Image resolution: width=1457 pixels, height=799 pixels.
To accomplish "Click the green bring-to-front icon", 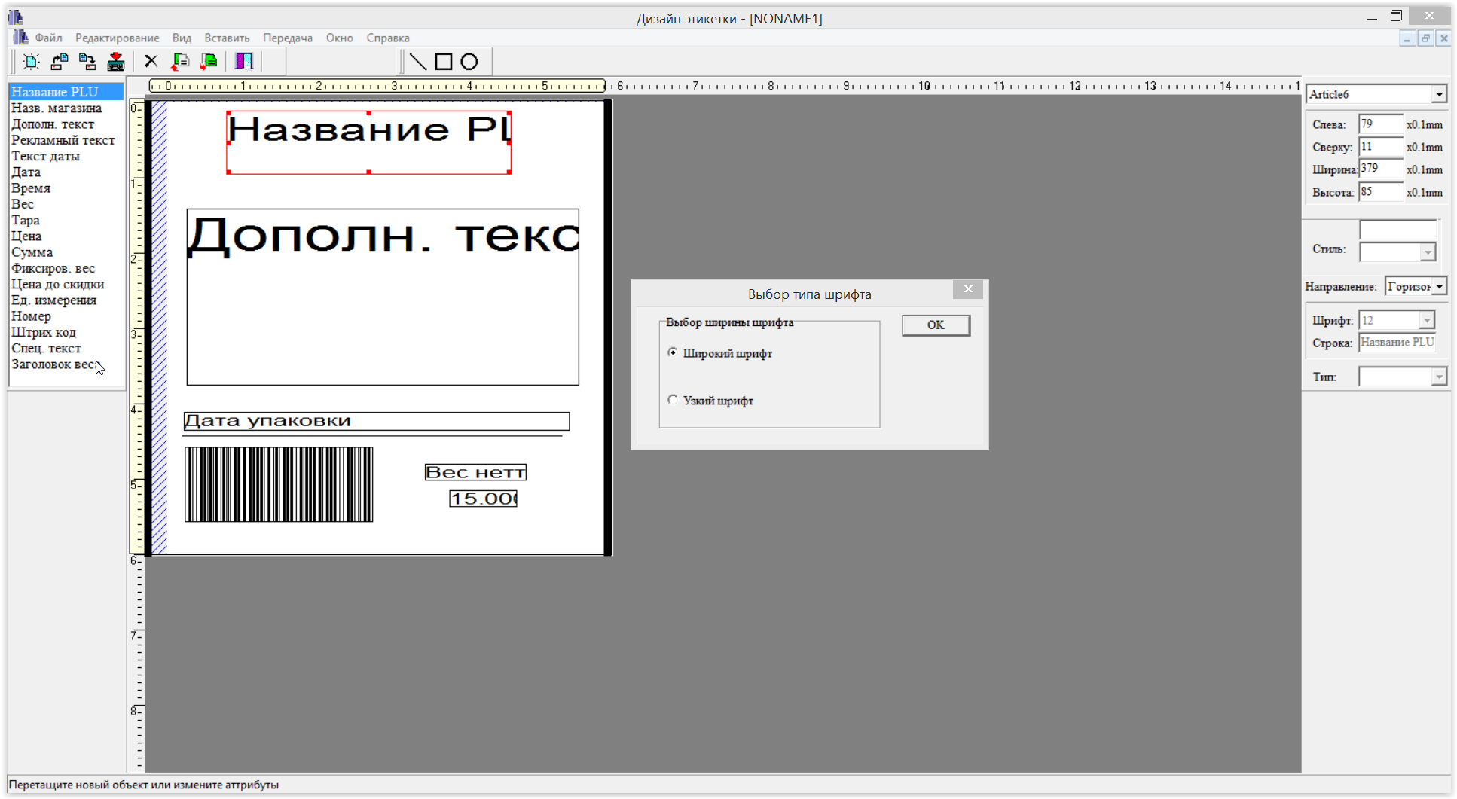I will [x=209, y=62].
